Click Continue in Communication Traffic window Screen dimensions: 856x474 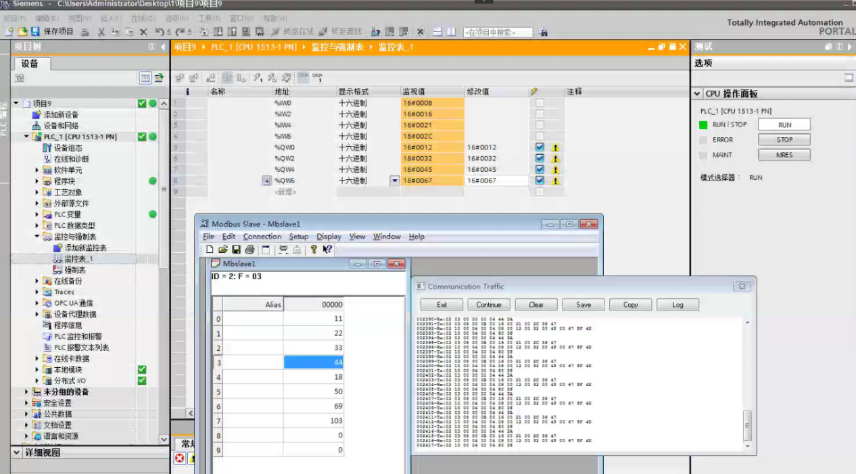[488, 305]
